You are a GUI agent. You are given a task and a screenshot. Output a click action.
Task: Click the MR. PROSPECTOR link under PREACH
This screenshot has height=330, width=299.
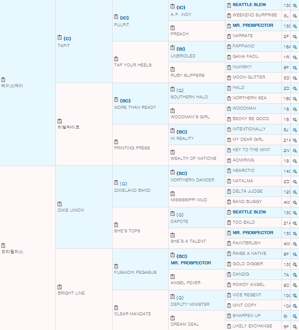253,25
